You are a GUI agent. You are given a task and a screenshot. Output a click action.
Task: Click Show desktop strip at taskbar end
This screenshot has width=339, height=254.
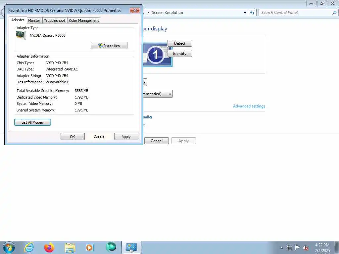337,247
